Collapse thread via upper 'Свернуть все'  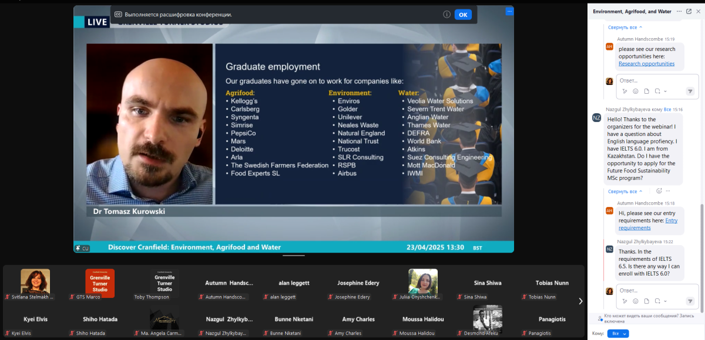click(x=625, y=27)
